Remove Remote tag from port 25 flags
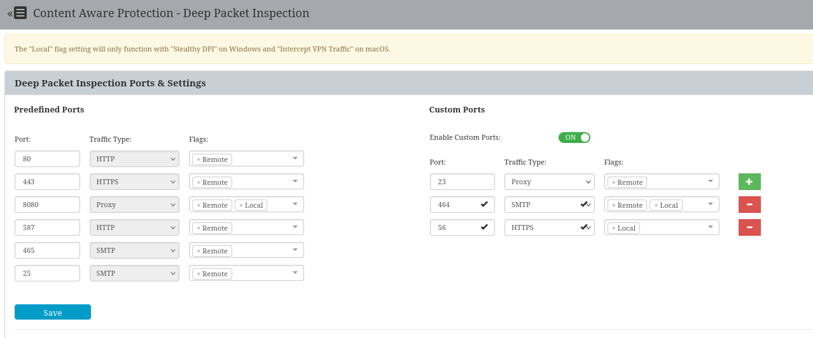Screen dimensions: 813x338 [198, 274]
